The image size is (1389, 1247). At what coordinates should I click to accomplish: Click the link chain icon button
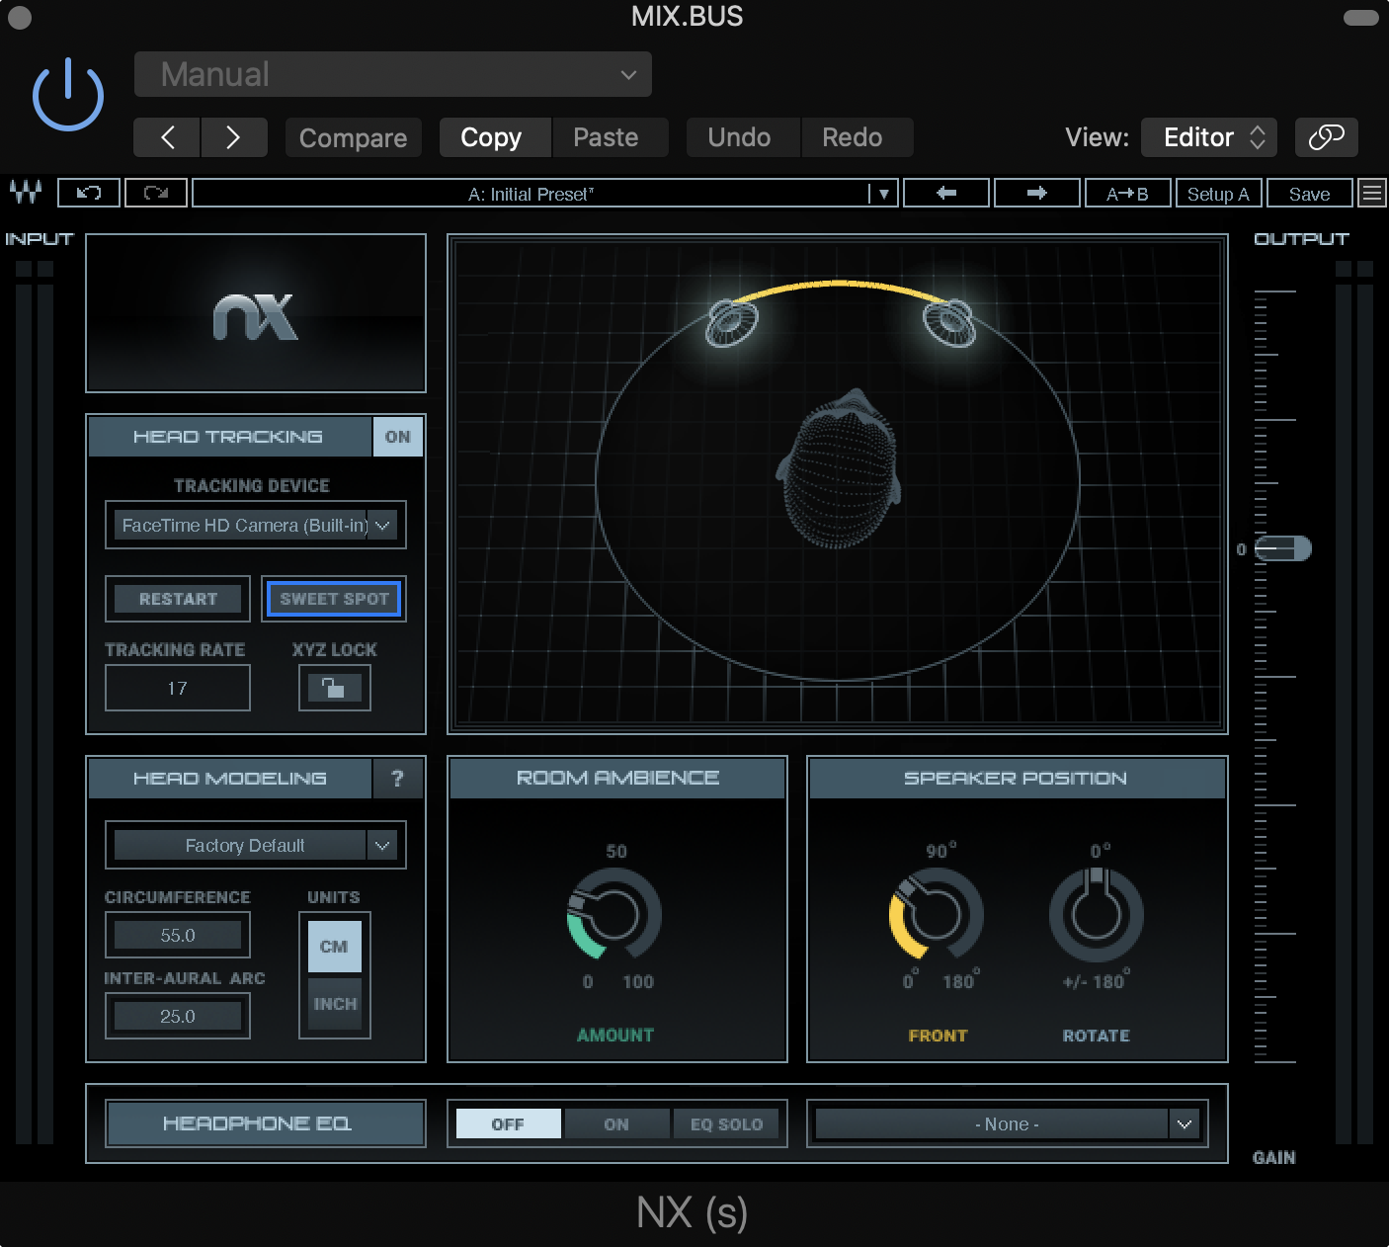click(x=1326, y=137)
